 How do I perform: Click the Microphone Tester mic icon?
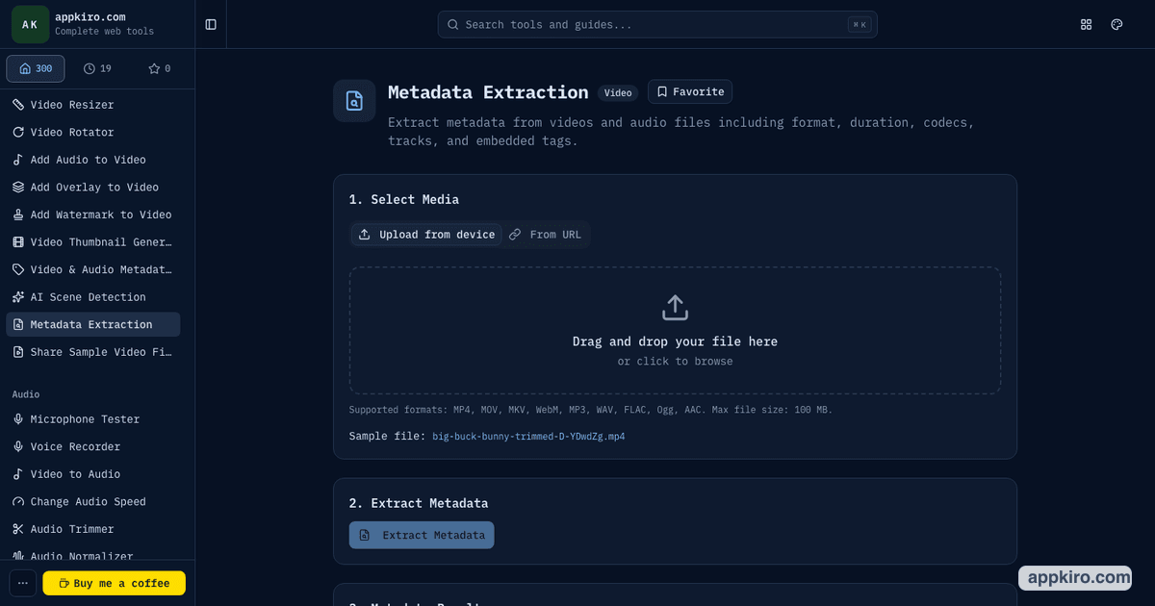pos(18,419)
